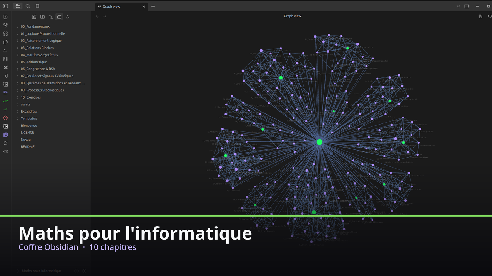Toggle the left sidebar
This screenshot has width=492, height=276.
5,6
